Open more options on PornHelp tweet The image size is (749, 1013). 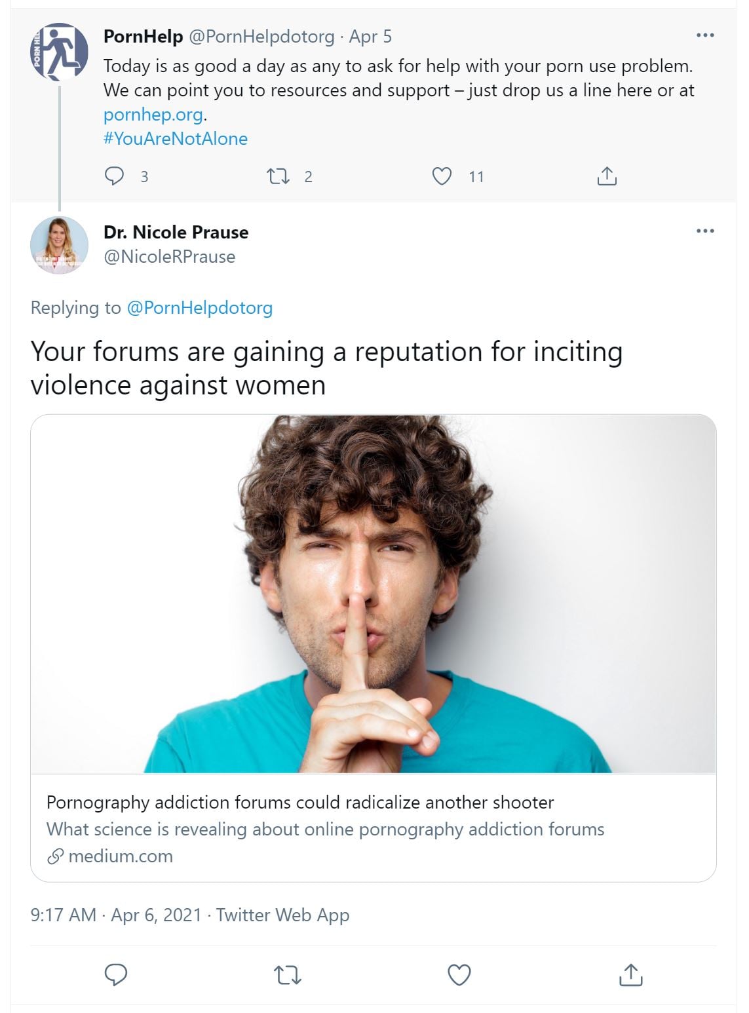705,35
